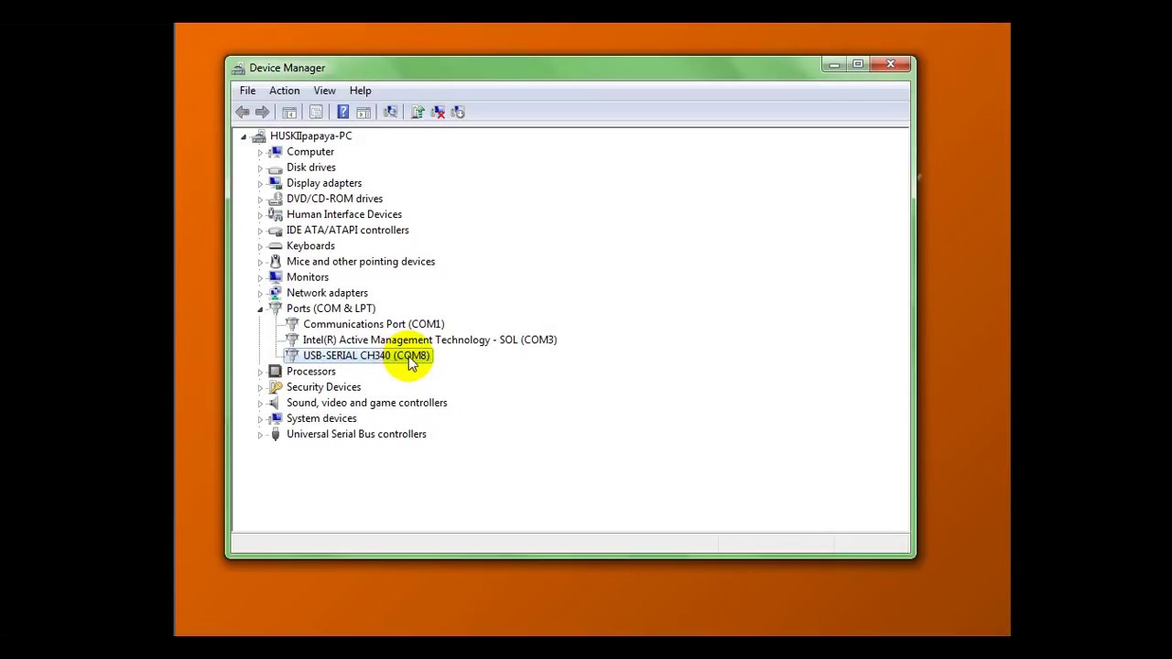This screenshot has width=1172, height=659.
Task: Click the Display adapters category icon
Action: (276, 183)
